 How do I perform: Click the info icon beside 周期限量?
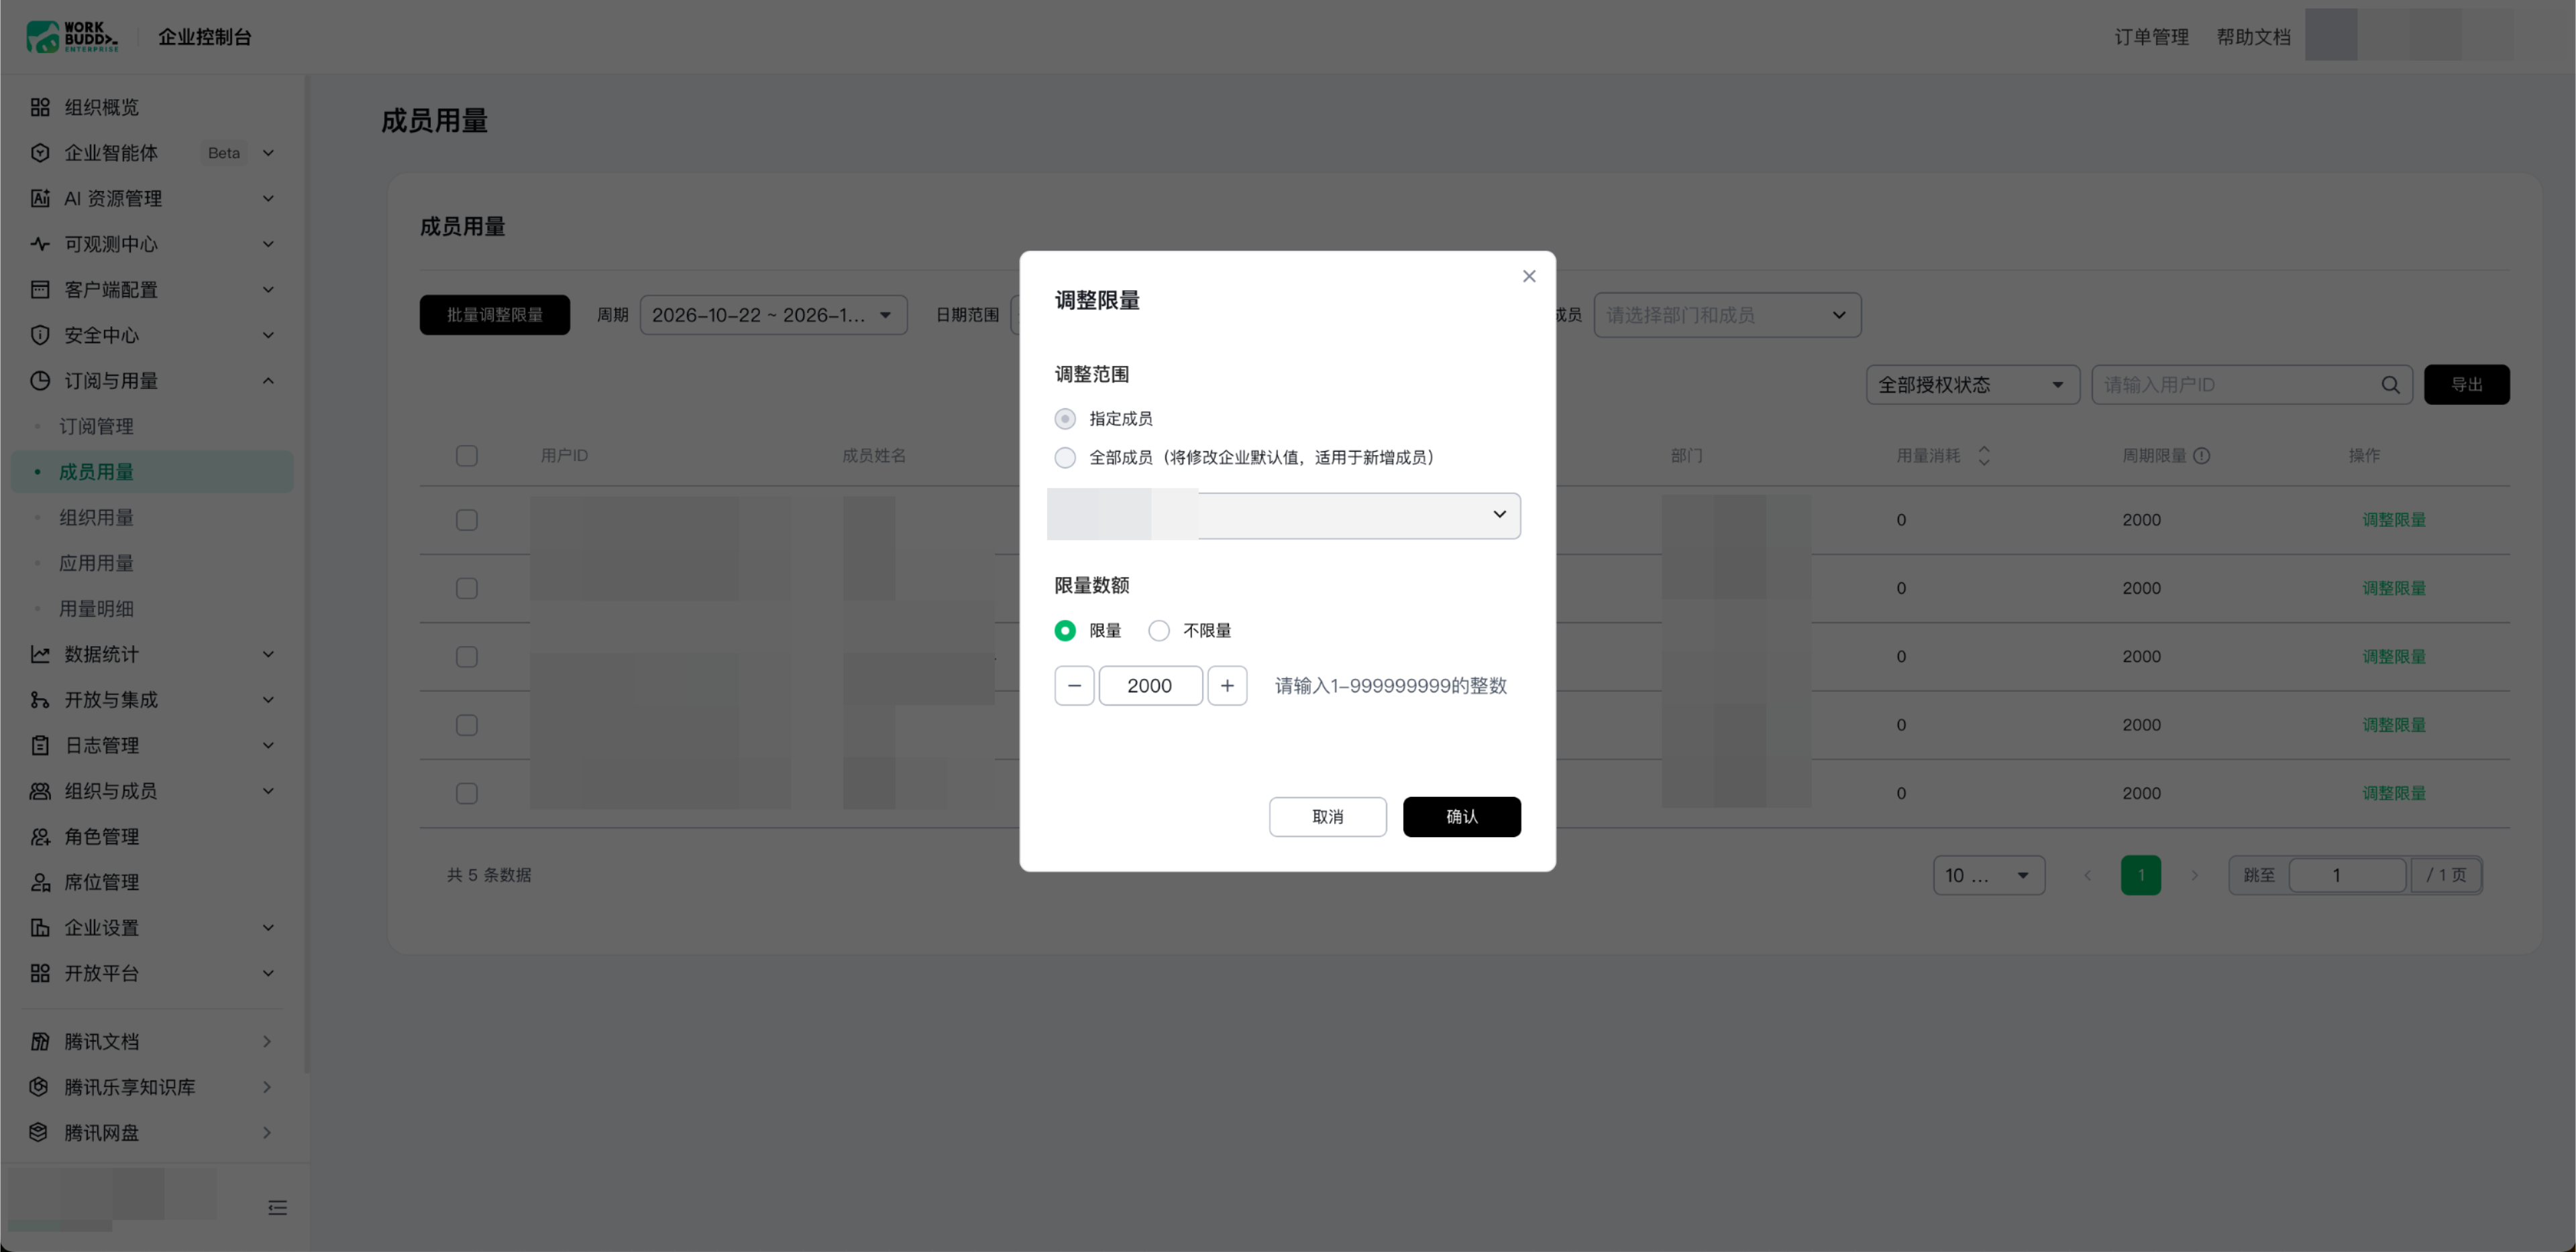tap(2202, 456)
